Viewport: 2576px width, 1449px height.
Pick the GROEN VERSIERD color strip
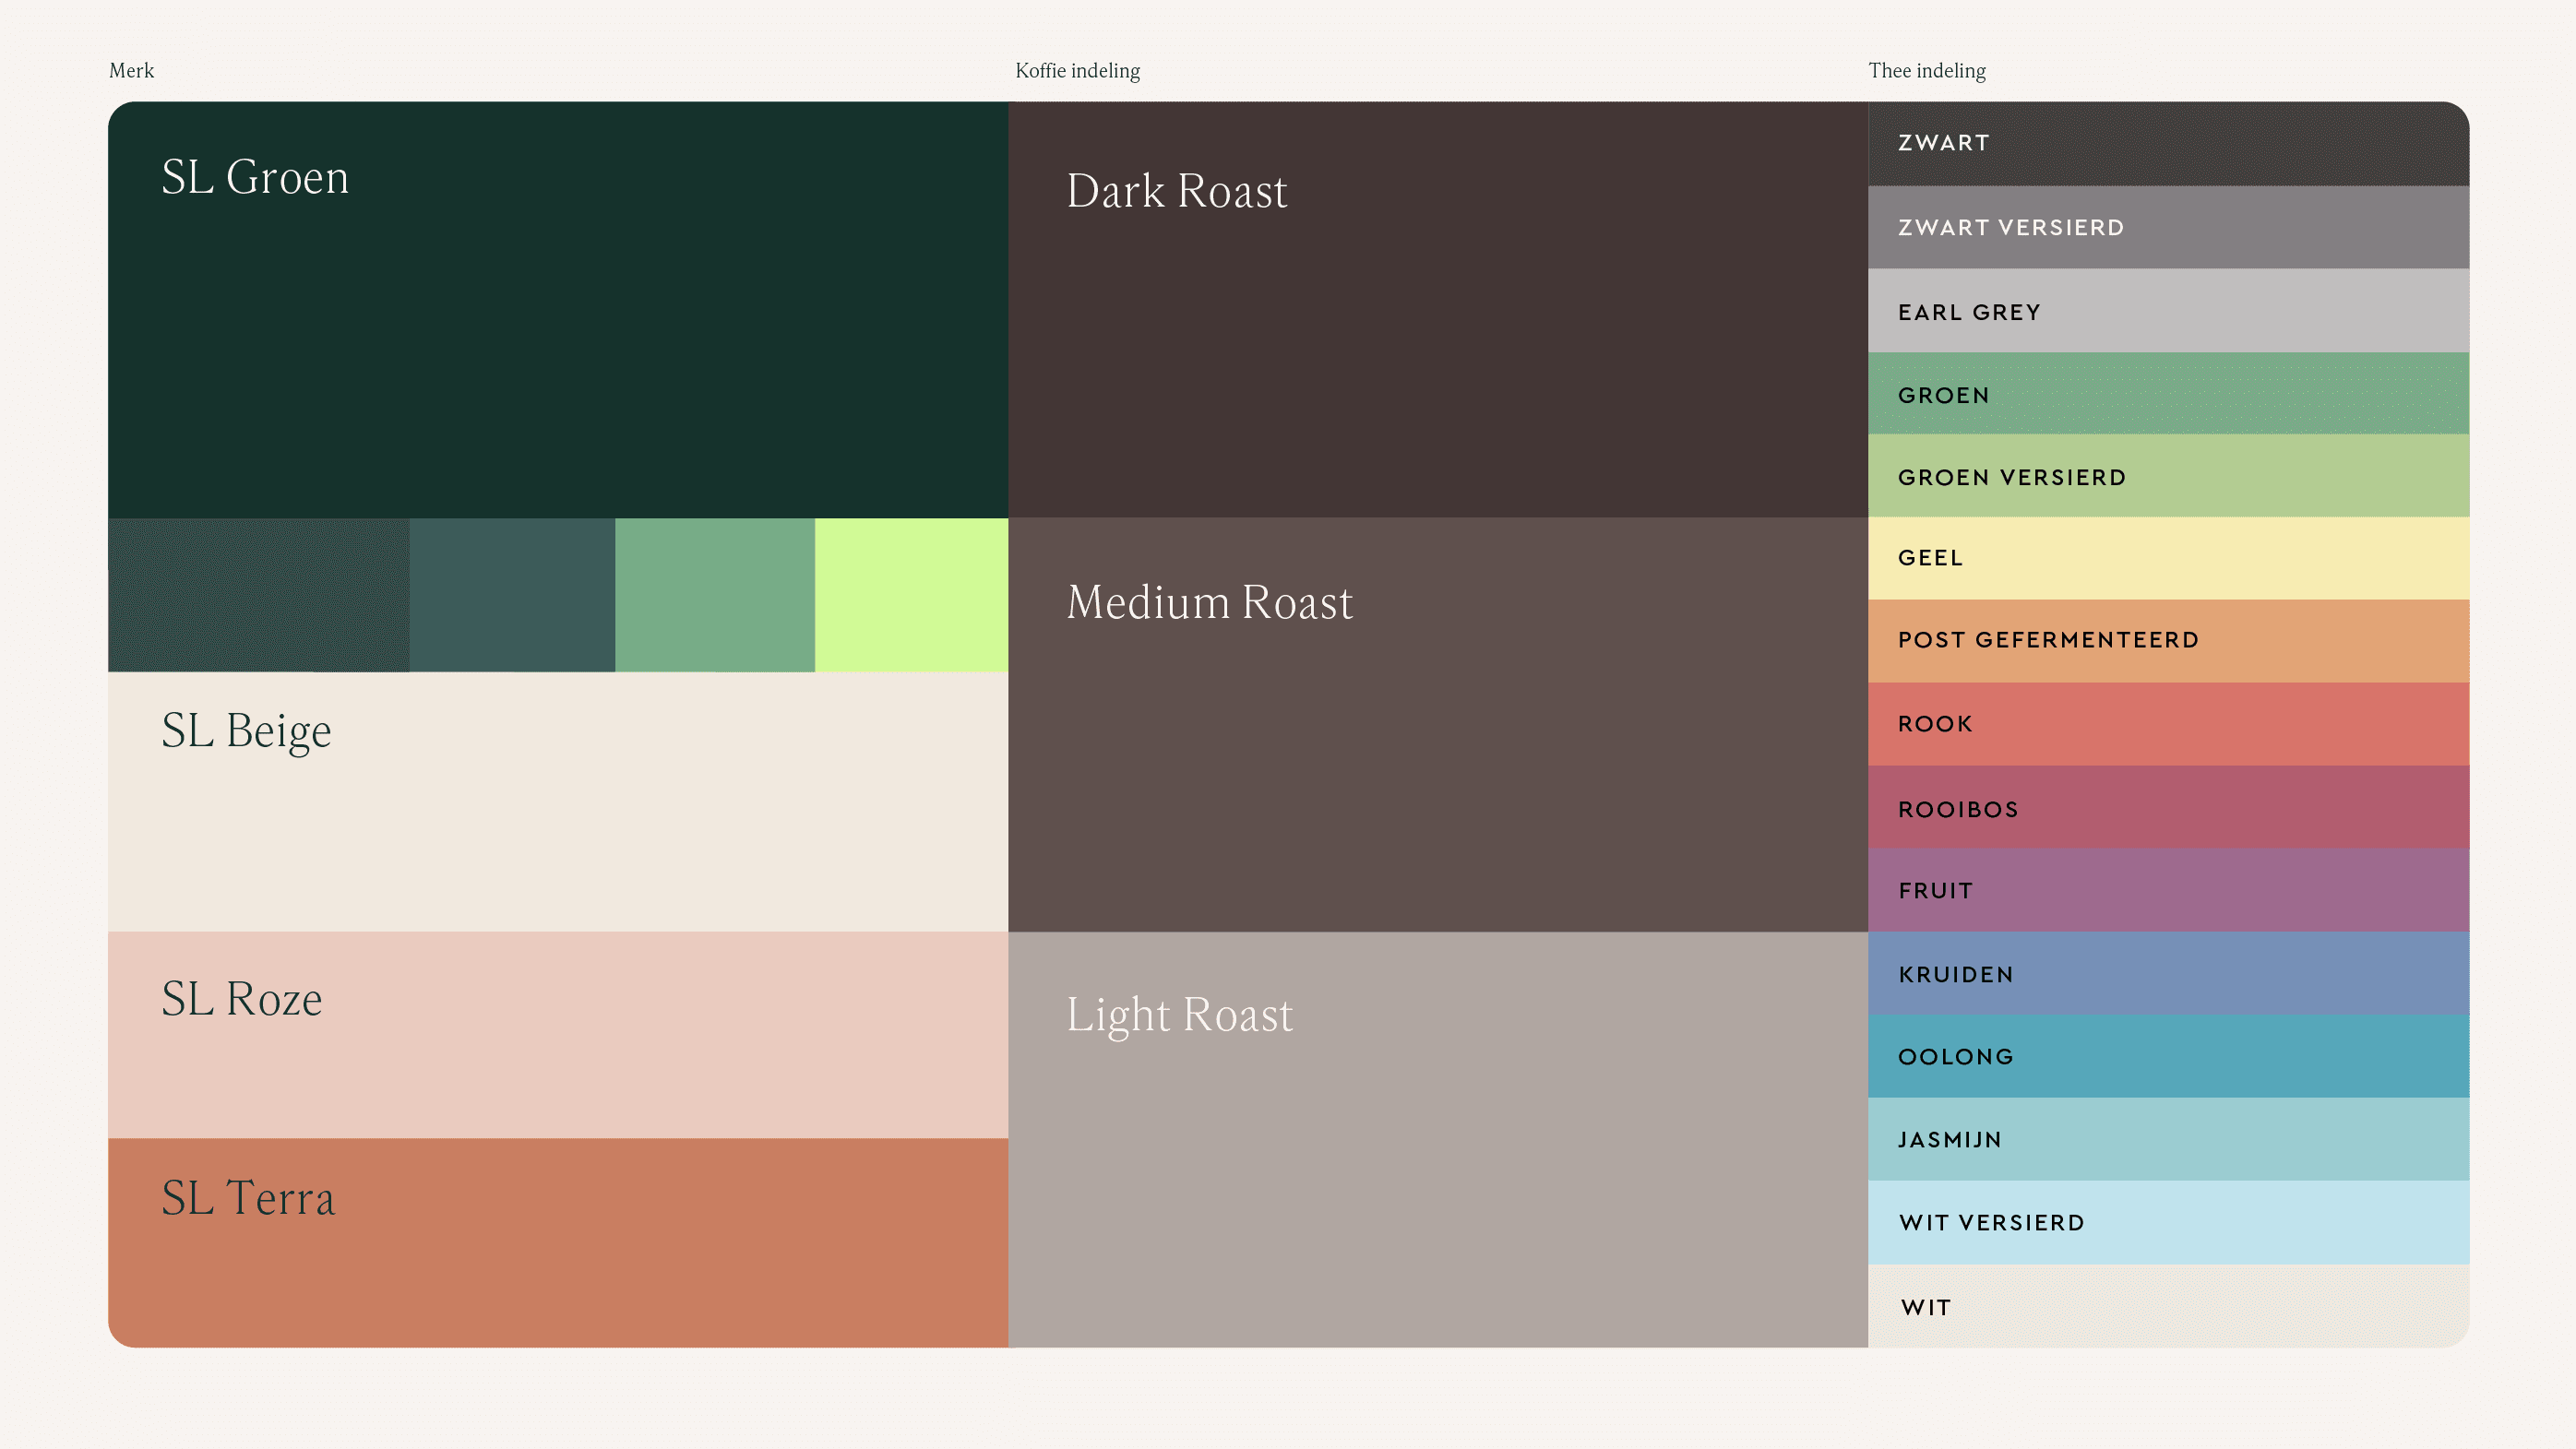pos(2167,476)
